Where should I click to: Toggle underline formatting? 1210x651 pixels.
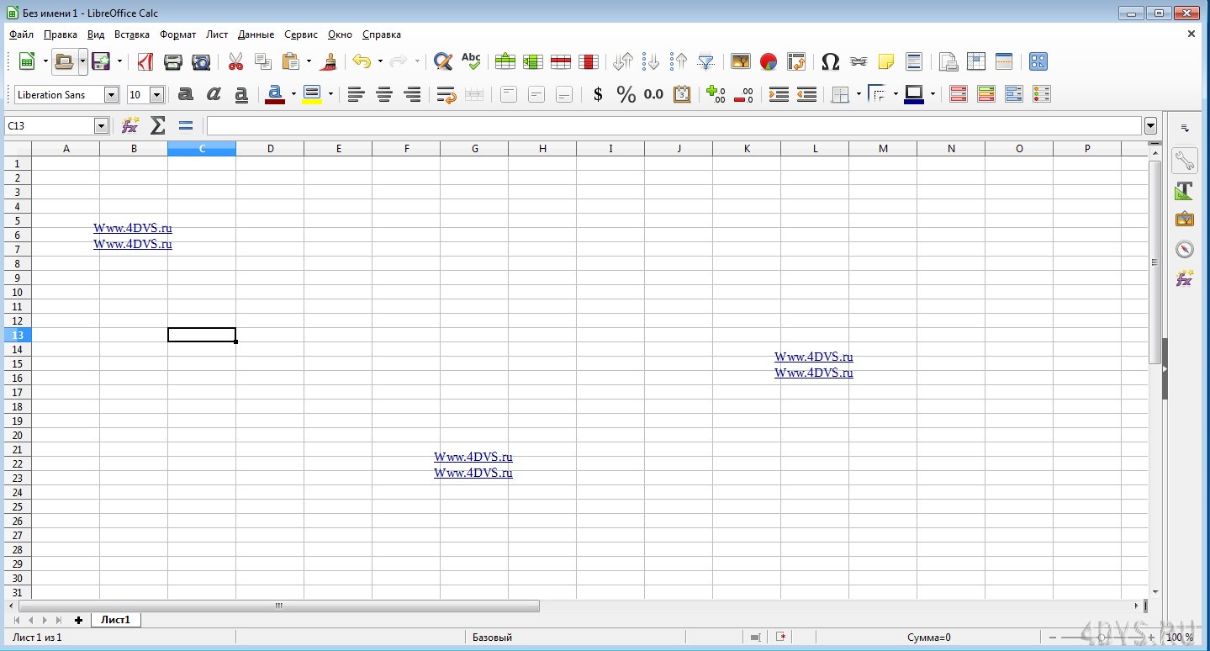coord(241,95)
